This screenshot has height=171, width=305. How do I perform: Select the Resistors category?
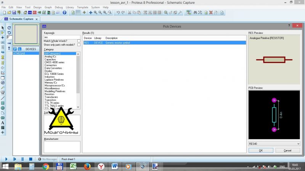tap(50, 94)
